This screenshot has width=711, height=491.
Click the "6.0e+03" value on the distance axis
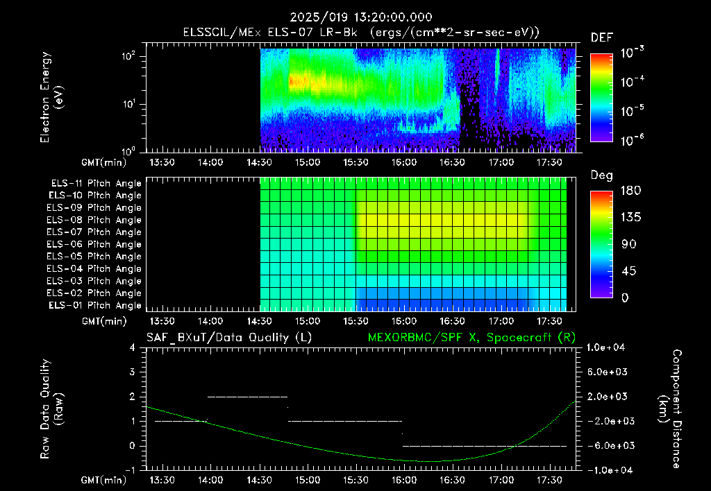point(608,372)
